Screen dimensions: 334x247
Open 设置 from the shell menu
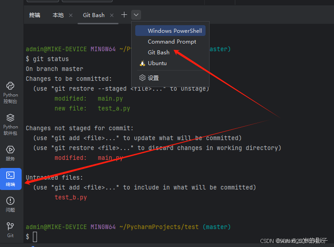[x=170, y=78]
